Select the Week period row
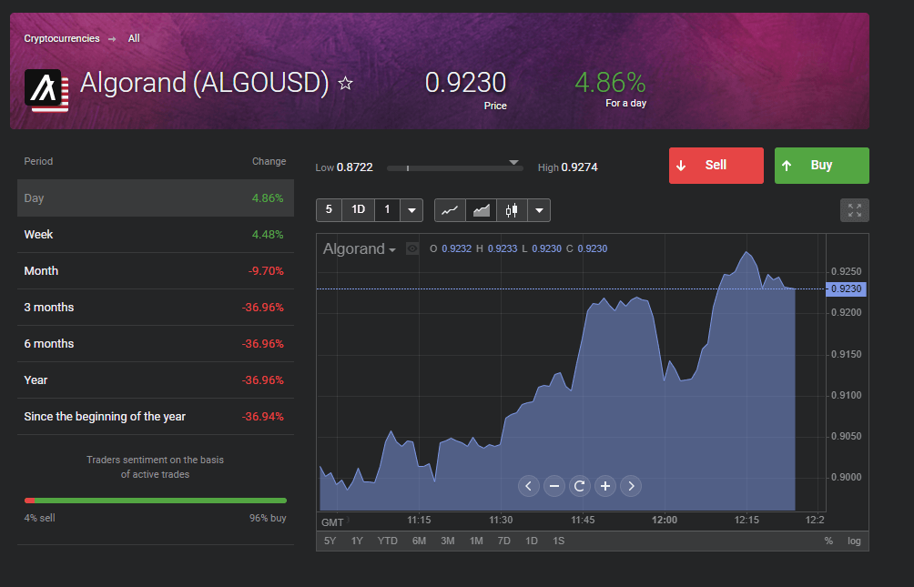914x587 pixels. pos(156,234)
